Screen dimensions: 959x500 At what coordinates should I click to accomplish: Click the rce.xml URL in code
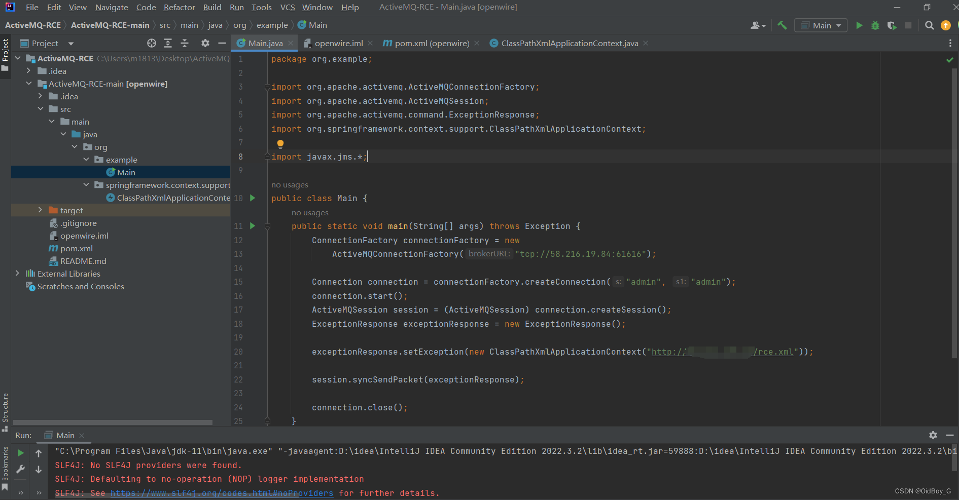723,352
